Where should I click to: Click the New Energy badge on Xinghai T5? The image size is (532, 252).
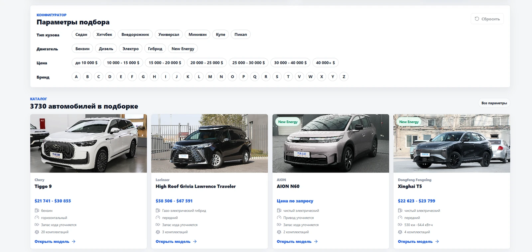click(409, 122)
